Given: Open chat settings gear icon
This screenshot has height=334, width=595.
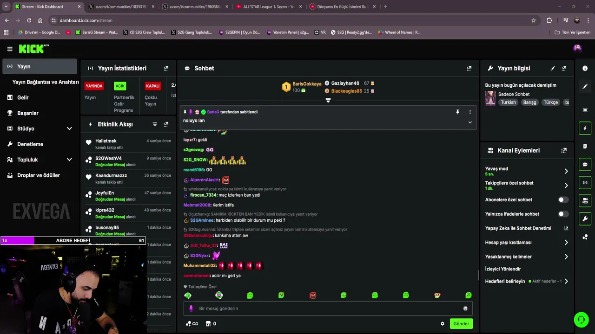Looking at the screenshot, I should [443, 324].
